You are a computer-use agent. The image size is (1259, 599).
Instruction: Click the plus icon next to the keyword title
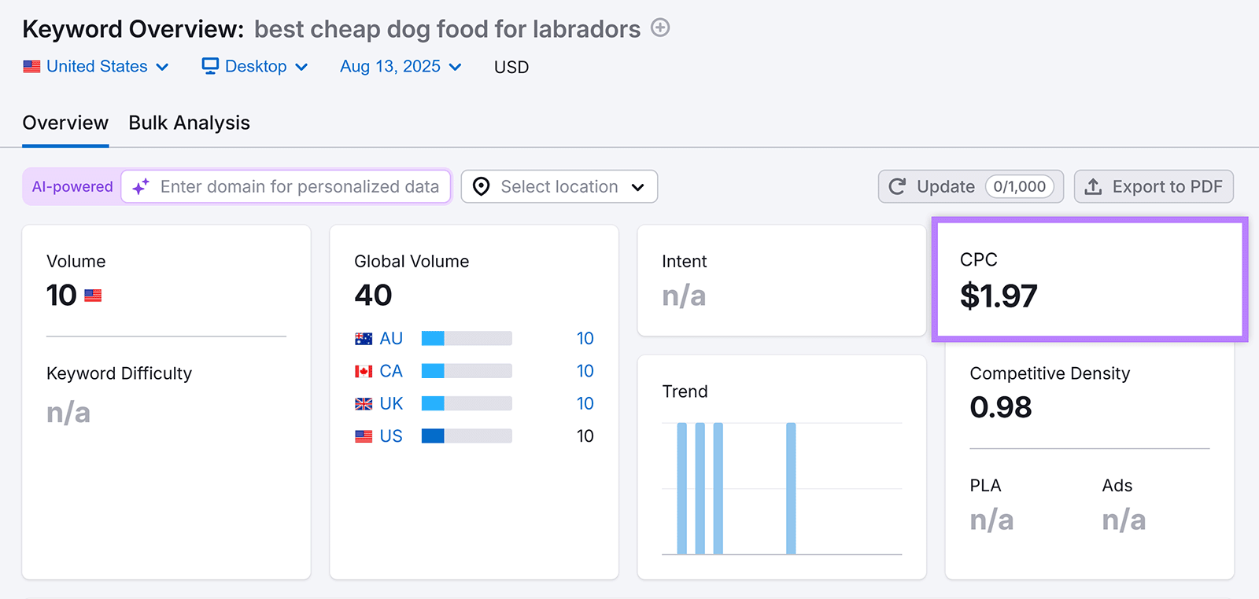[661, 28]
